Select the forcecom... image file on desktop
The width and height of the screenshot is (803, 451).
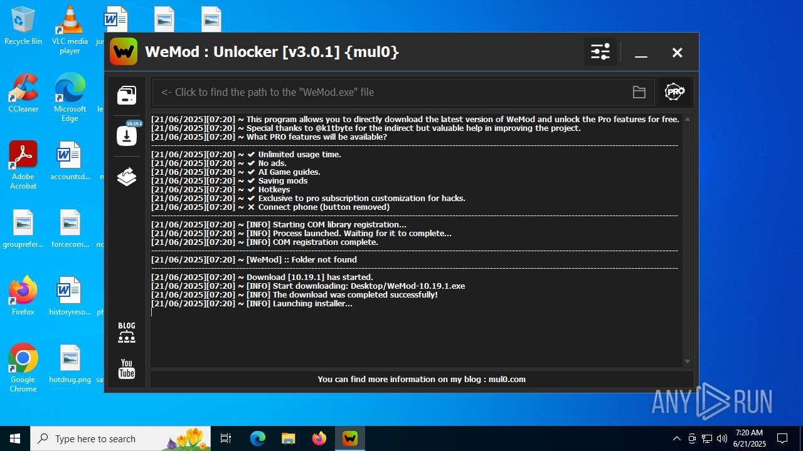(70, 229)
